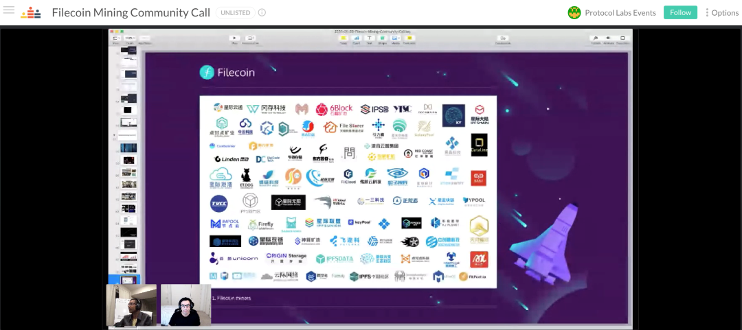Click the FilPool.io logo

[x=472, y=276]
